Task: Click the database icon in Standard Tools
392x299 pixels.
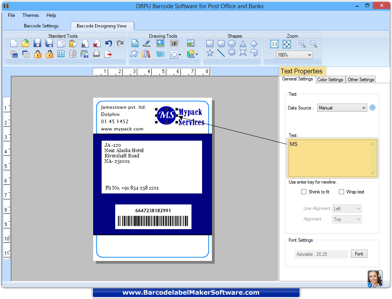Action: [x=72, y=54]
